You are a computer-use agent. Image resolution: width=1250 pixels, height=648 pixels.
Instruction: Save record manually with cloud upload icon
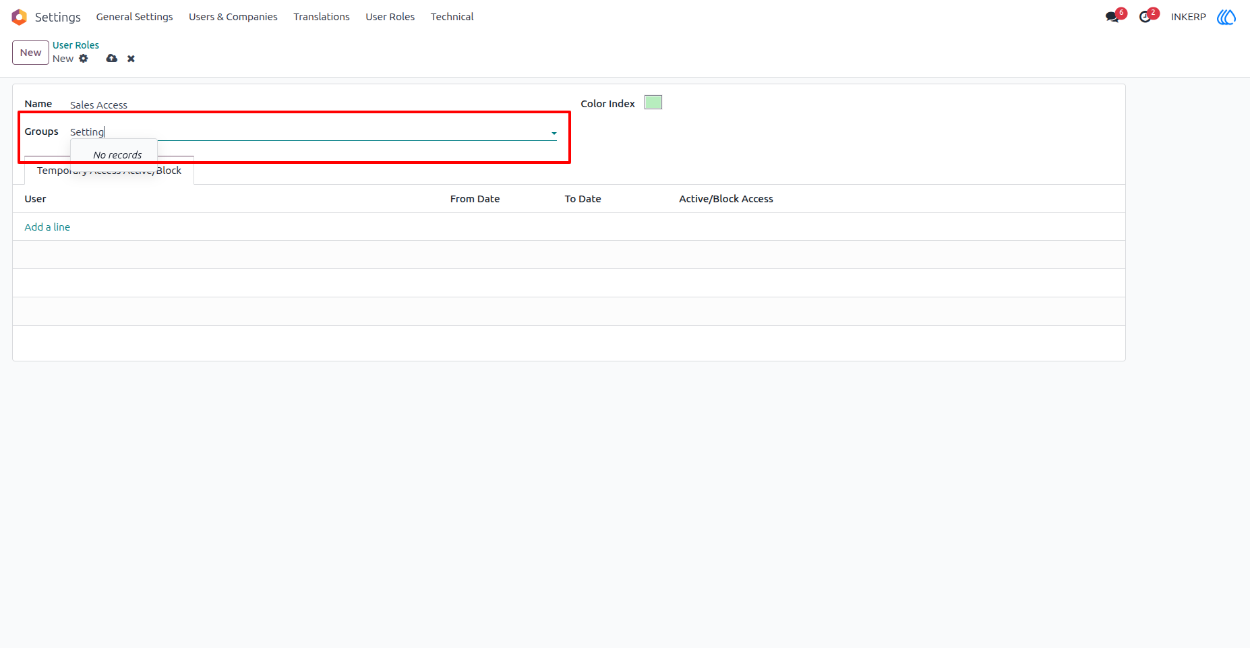112,59
